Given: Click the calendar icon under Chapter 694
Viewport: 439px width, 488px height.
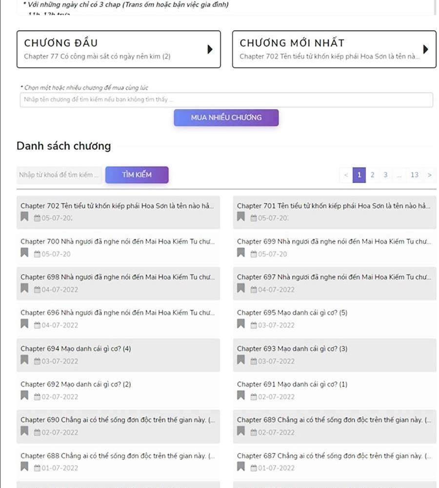Looking at the screenshot, I should [x=37, y=361].
